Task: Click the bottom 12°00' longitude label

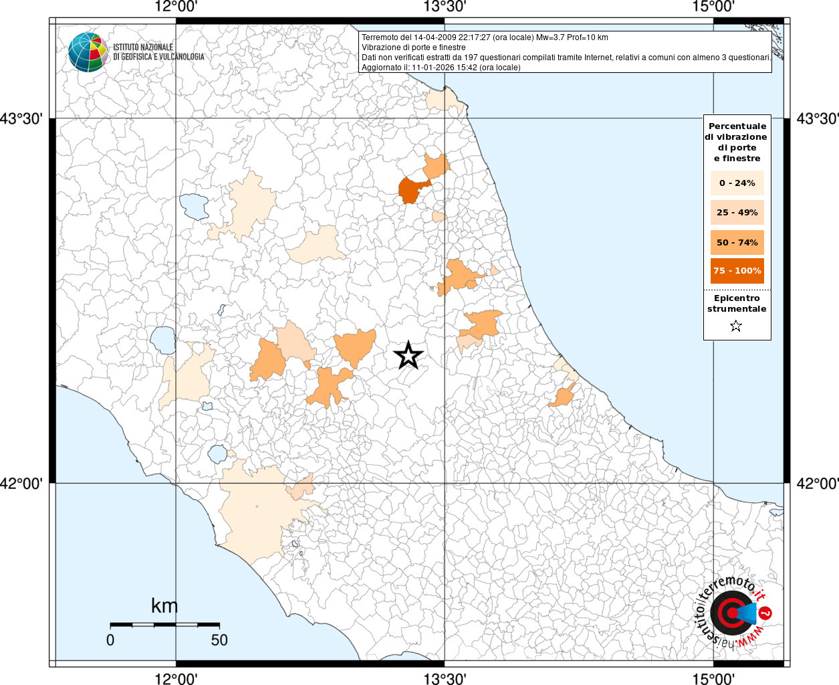Action: tap(176, 678)
